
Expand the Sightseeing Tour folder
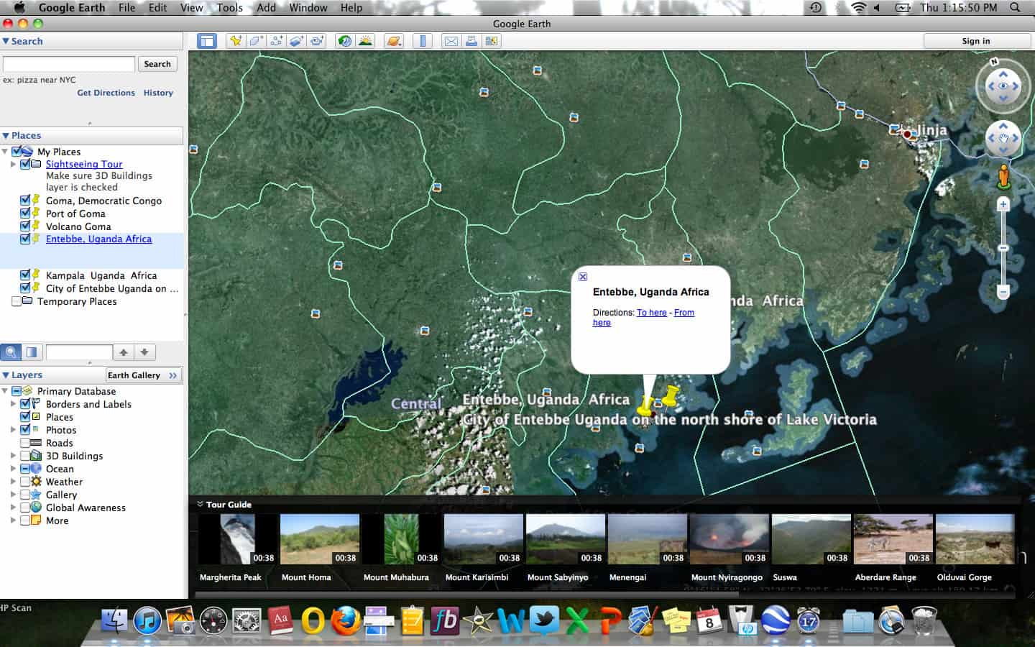pyautogui.click(x=13, y=164)
